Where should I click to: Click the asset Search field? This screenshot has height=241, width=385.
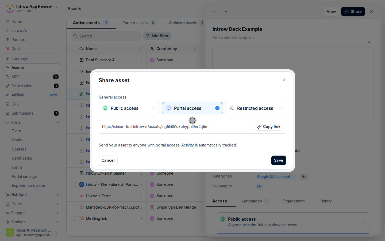pyautogui.click(x=106, y=36)
